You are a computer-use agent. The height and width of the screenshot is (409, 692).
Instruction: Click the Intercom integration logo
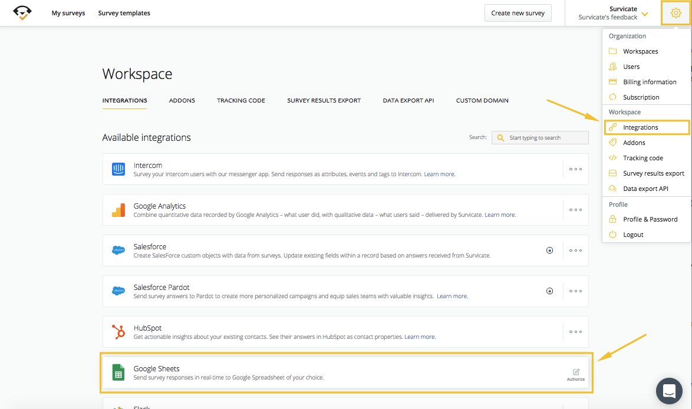(x=118, y=169)
